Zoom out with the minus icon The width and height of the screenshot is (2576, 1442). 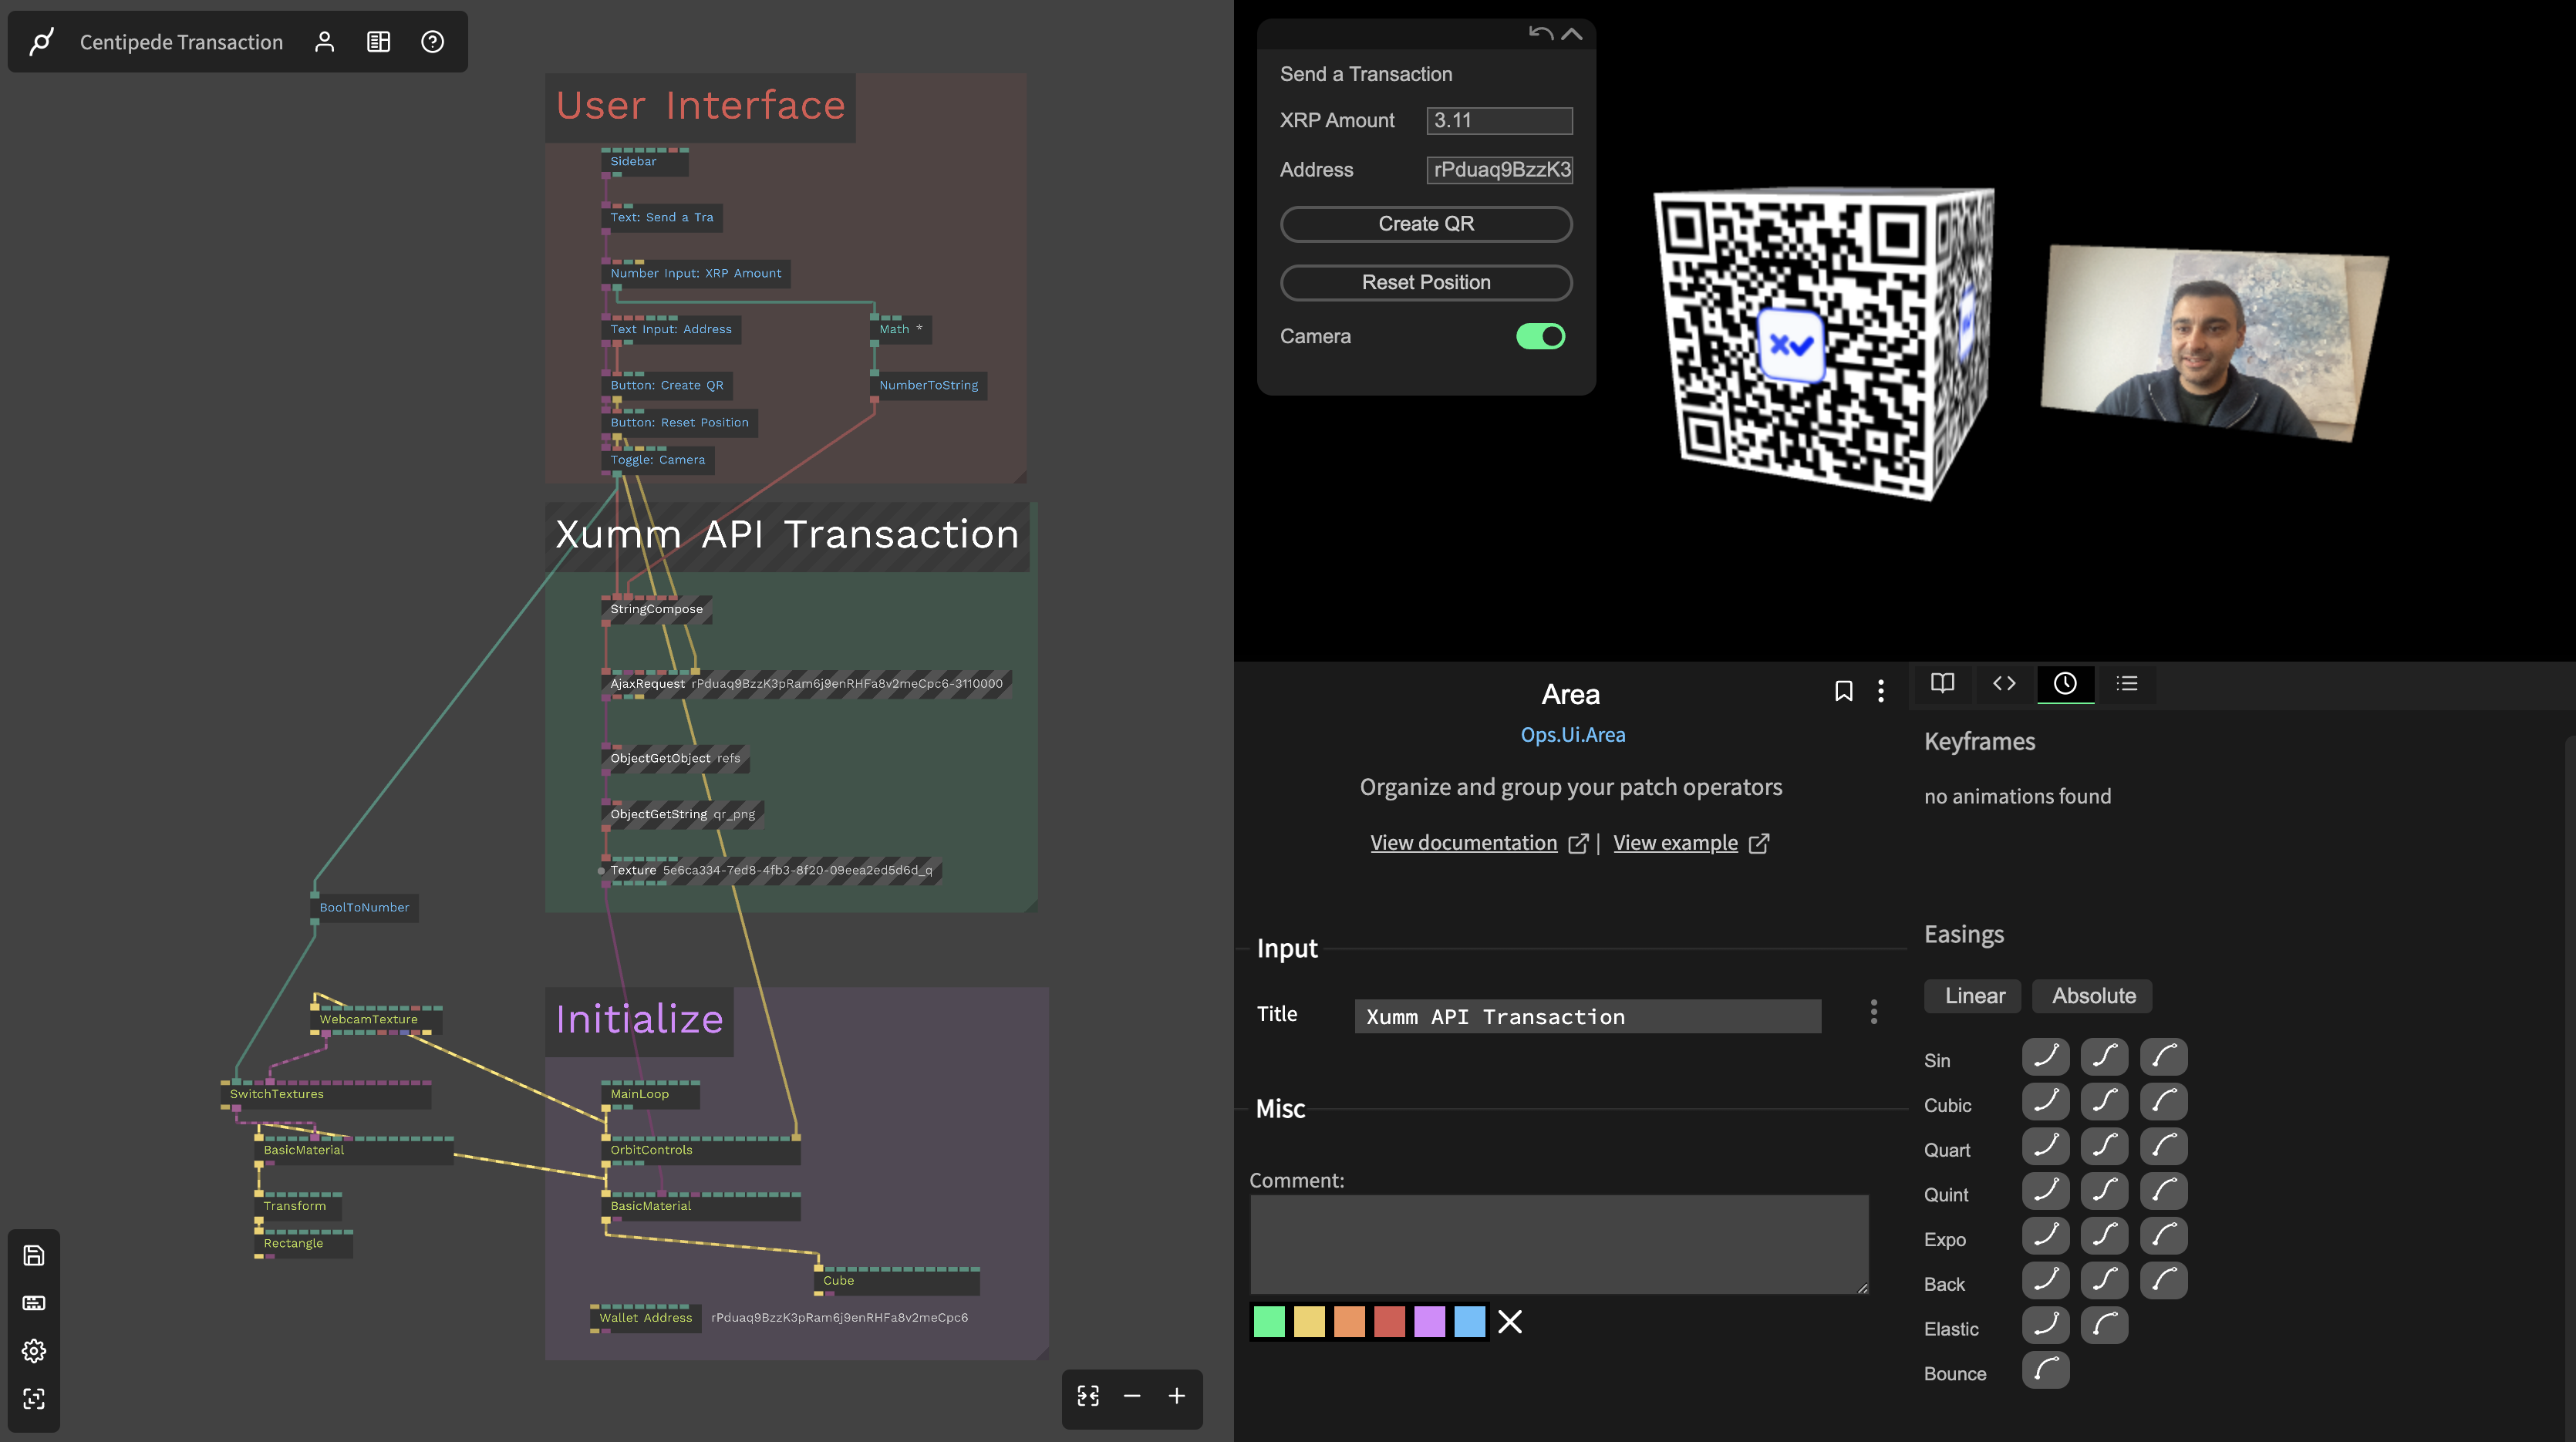click(1132, 1396)
